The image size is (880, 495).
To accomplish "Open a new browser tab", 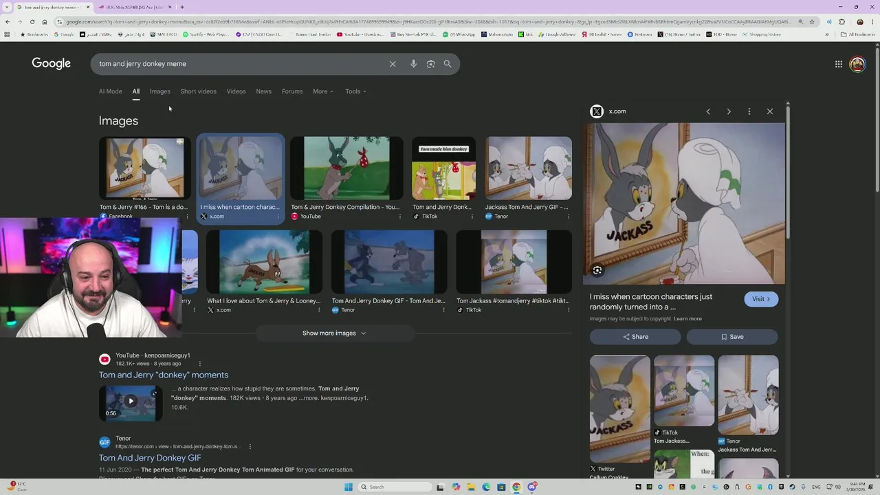I will pyautogui.click(x=182, y=7).
